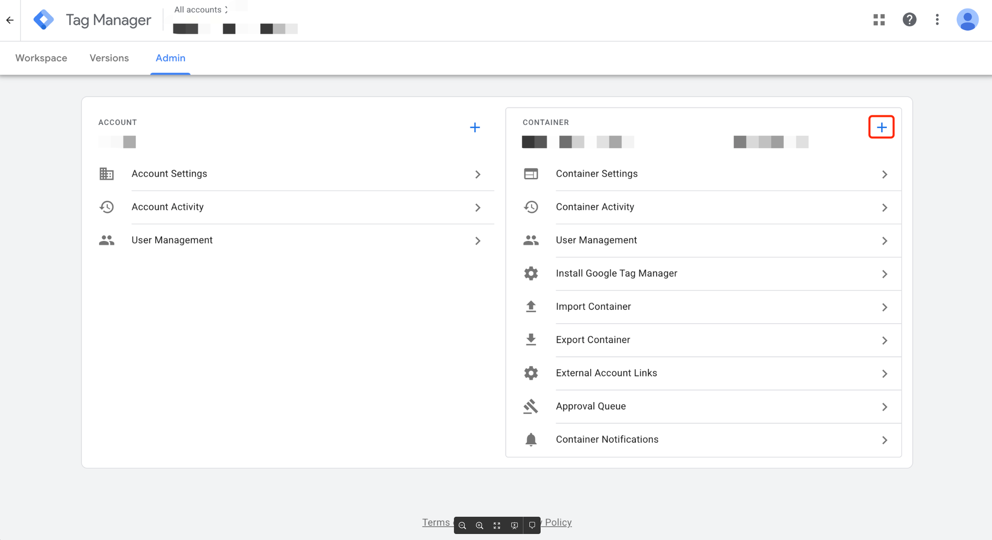Click the create account plus icon
This screenshot has height=540, width=992.
[475, 127]
